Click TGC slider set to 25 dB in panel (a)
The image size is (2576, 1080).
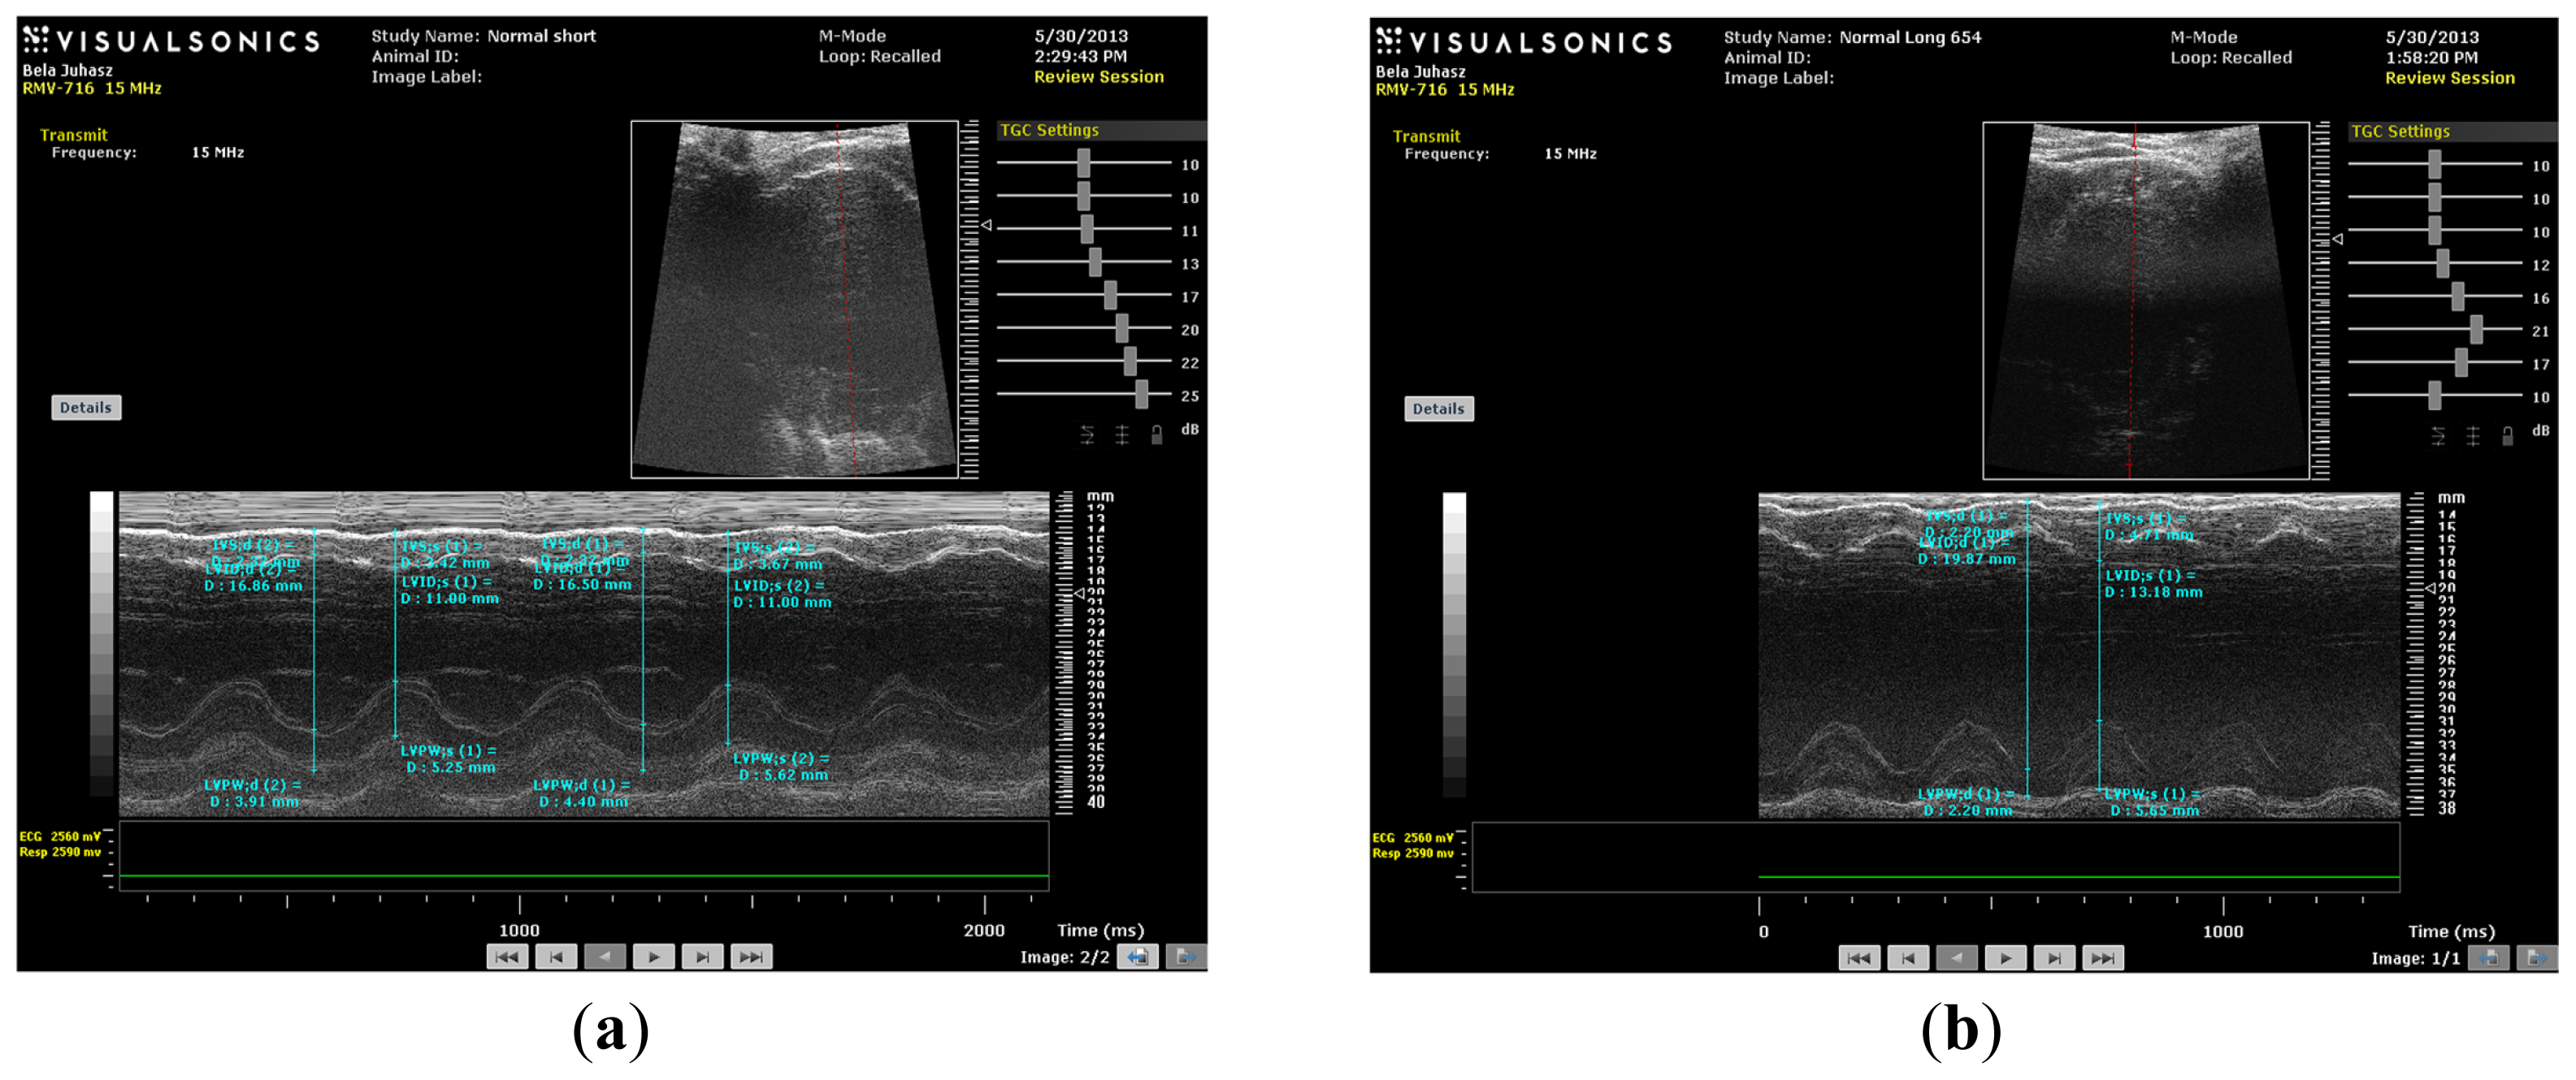(1141, 395)
